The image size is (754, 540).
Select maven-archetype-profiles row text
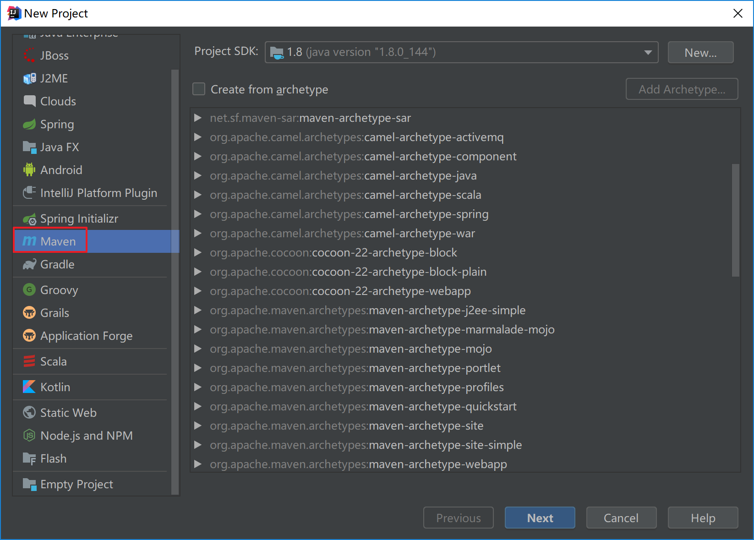click(357, 387)
